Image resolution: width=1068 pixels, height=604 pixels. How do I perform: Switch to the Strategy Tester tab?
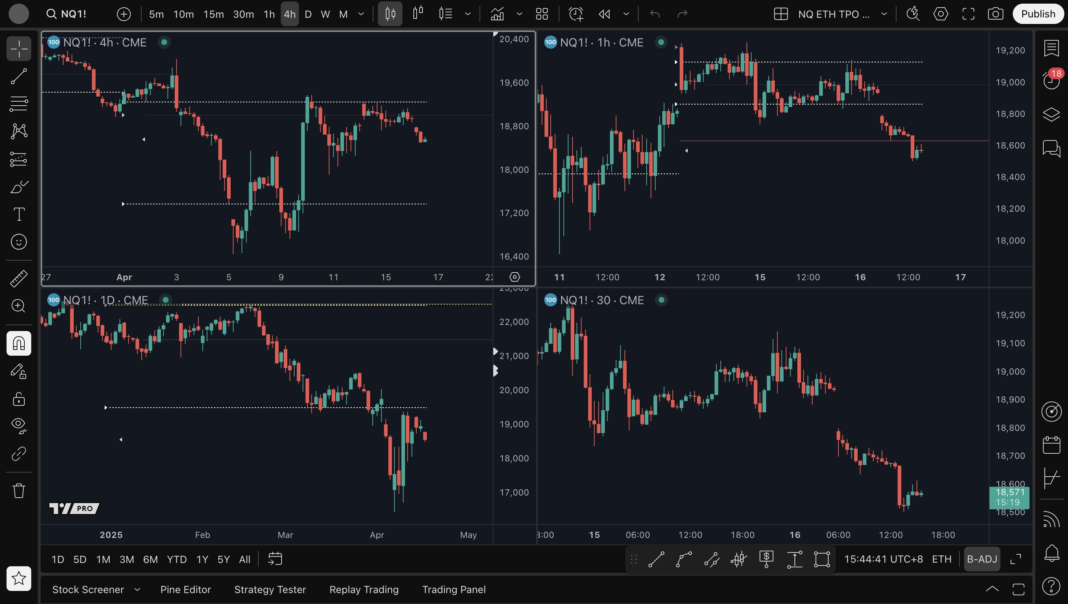pos(270,589)
